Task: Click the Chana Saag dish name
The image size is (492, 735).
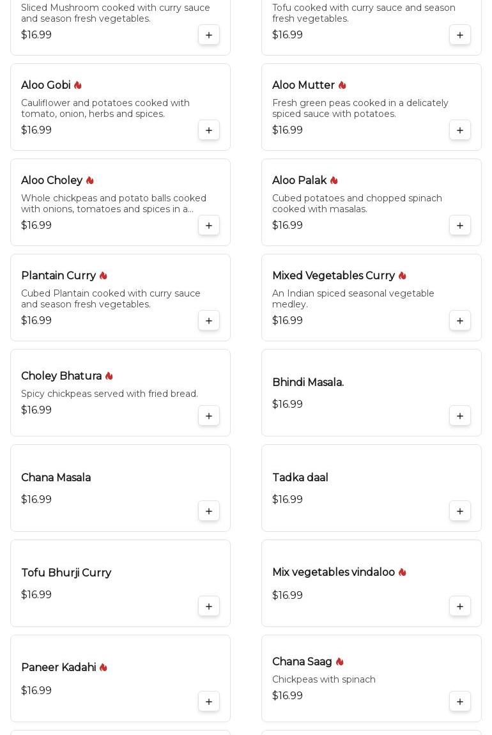Action: pos(302,662)
